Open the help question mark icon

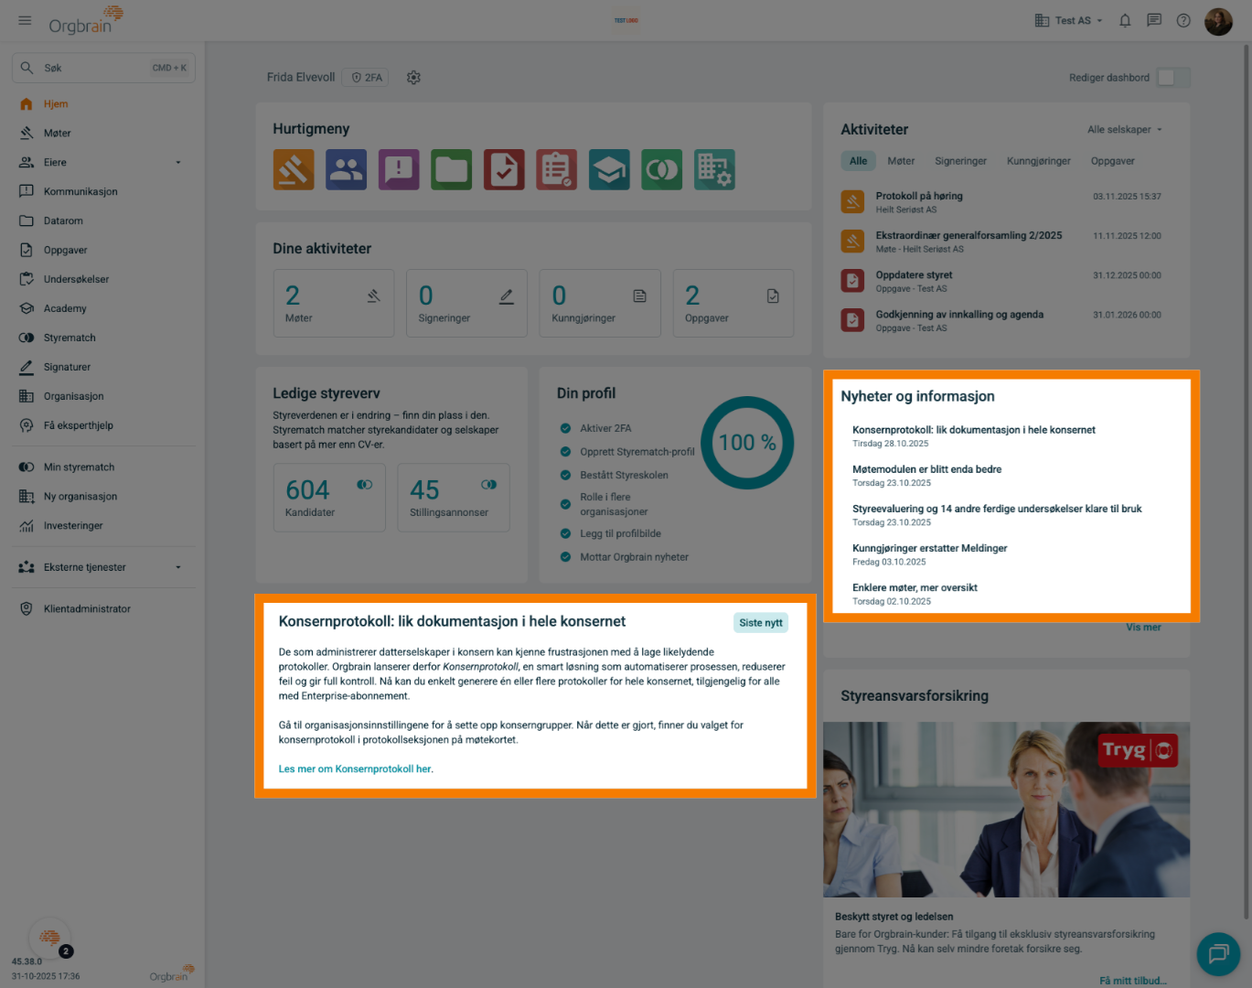[1183, 20]
